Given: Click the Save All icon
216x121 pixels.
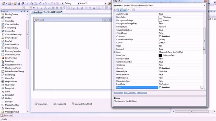Looking at the screenshot, I should (x=23, y=3).
